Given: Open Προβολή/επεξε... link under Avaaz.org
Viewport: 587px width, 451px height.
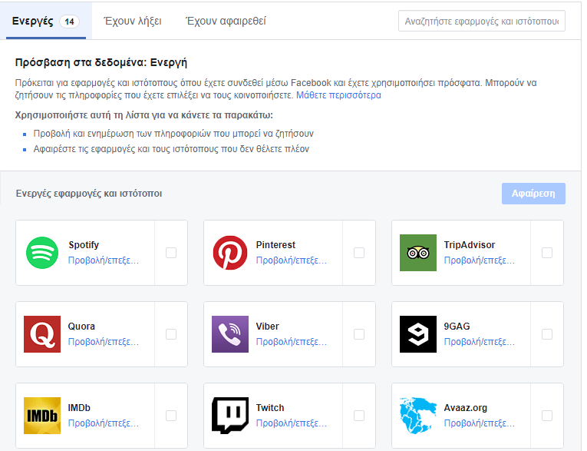Looking at the screenshot, I should click(x=479, y=423).
